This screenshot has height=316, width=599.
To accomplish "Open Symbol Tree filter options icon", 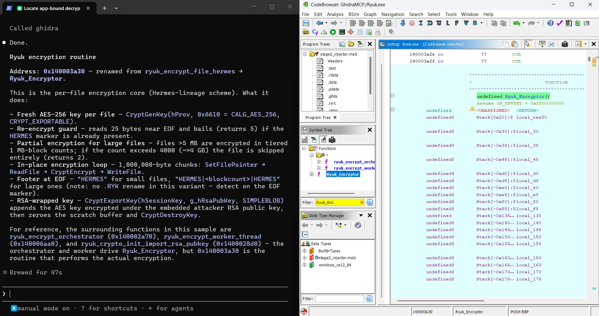I will tap(370, 202).
